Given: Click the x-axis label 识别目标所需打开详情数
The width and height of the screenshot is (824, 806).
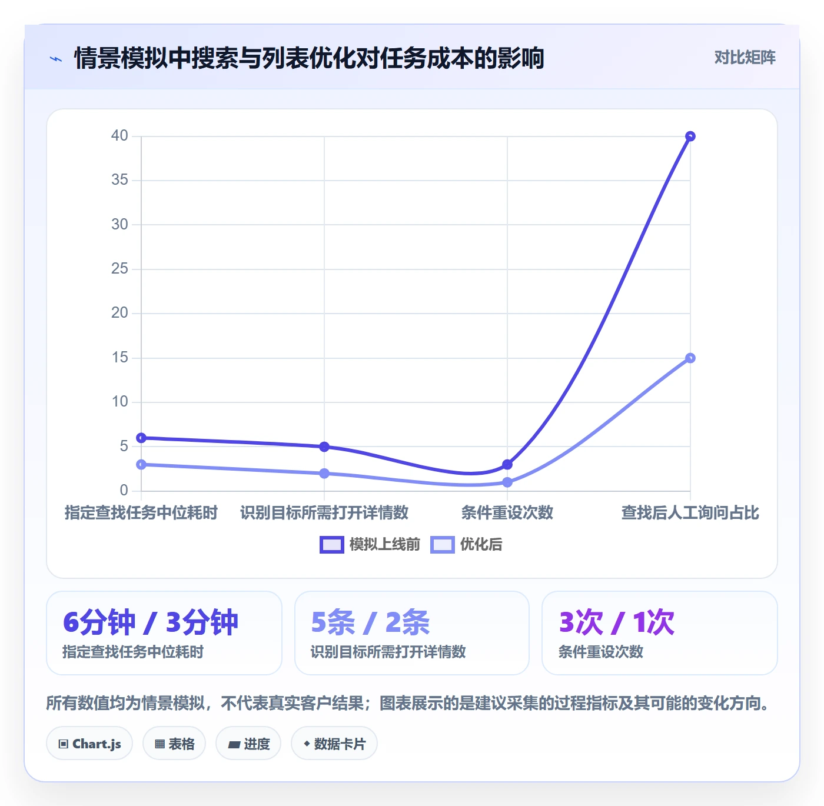Looking at the screenshot, I should pyautogui.click(x=324, y=513).
